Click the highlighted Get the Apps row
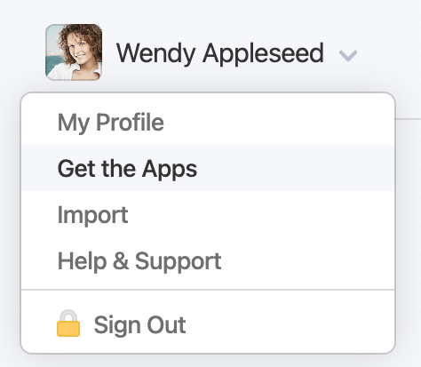Screen dimensions: 421x367 pos(208,168)
